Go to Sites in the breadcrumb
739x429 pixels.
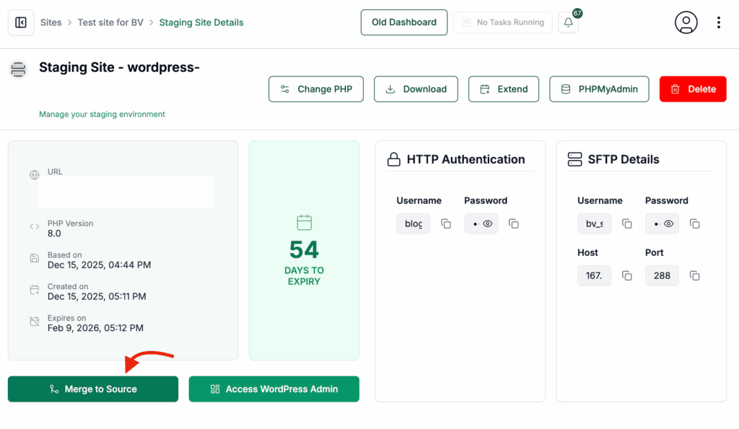pyautogui.click(x=51, y=22)
